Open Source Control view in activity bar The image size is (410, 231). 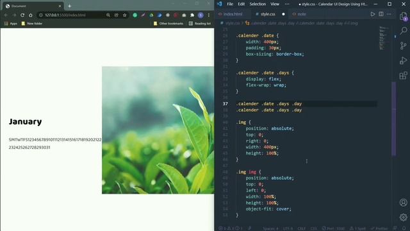(x=404, y=46)
